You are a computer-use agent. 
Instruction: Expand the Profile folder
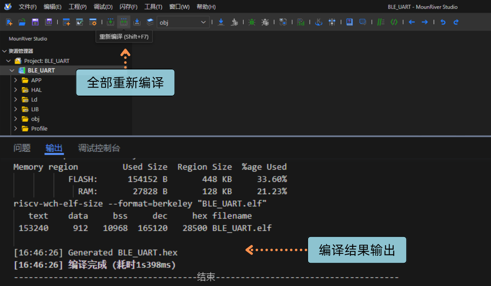tap(16, 128)
